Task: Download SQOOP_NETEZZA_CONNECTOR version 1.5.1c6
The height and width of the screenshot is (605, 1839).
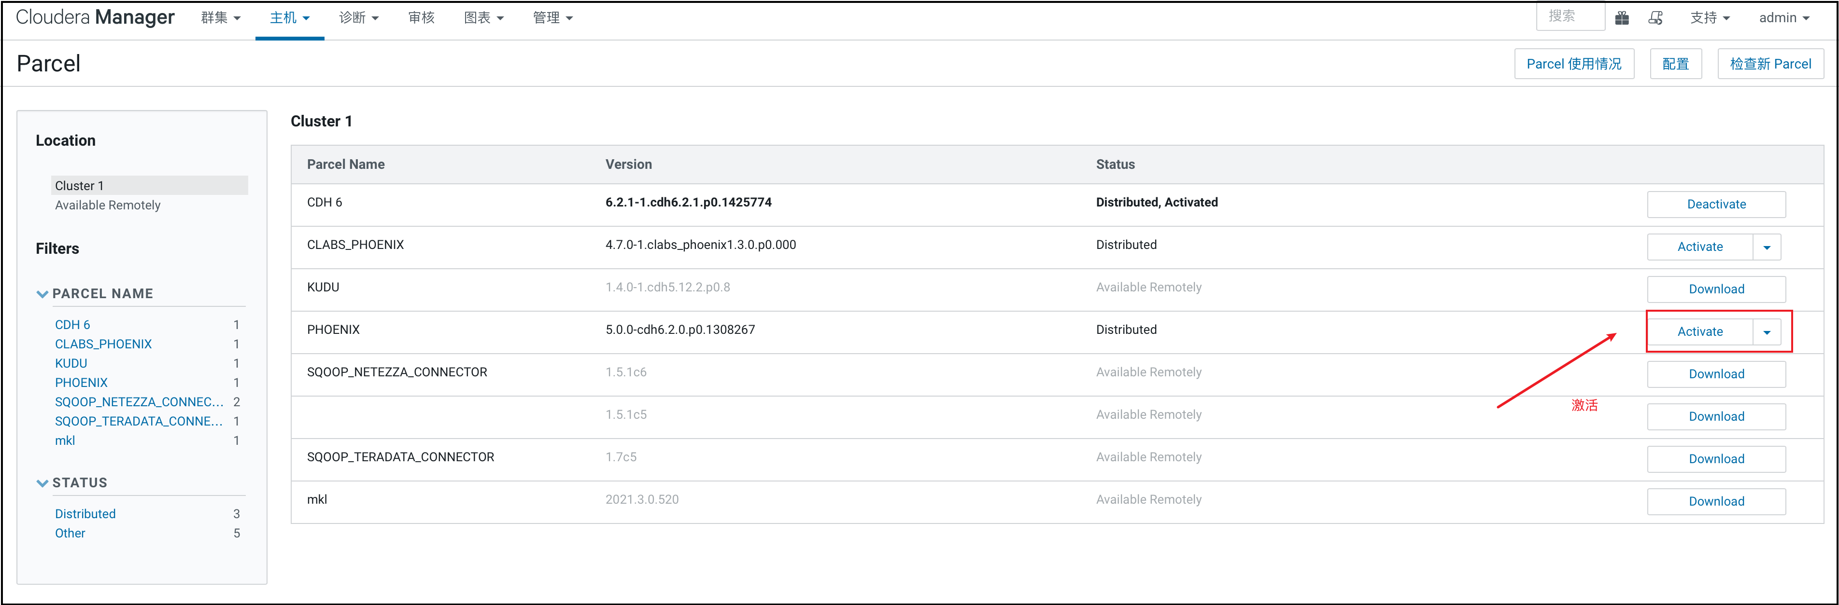Action: tap(1715, 374)
